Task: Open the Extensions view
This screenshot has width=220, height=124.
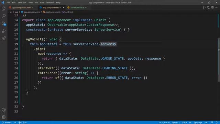Action: pos(4,38)
